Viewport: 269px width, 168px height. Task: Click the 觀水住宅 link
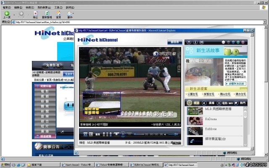(x=241, y=94)
